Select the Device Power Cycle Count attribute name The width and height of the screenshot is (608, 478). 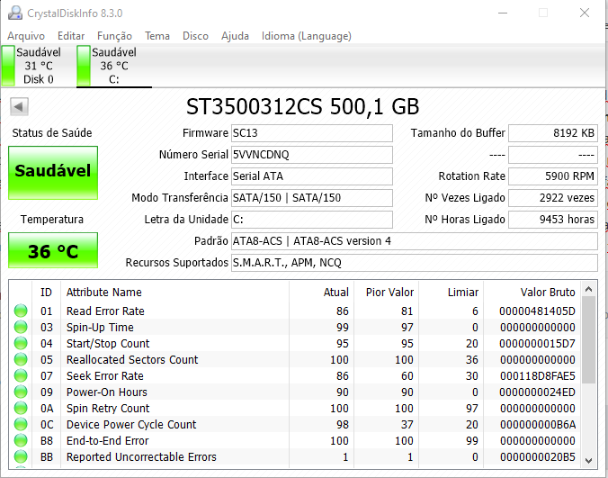tap(131, 425)
